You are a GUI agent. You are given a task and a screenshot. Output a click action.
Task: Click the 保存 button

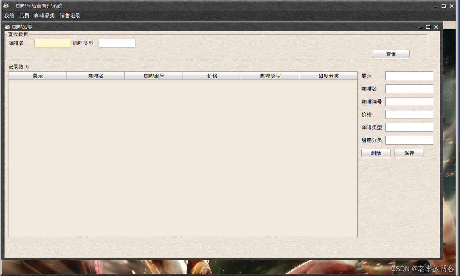point(409,153)
